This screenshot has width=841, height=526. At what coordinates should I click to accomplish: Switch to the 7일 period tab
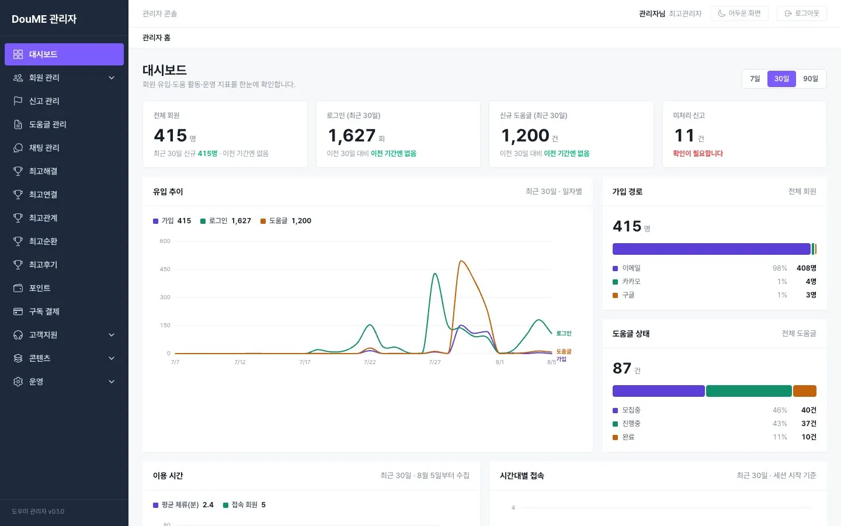coord(755,79)
